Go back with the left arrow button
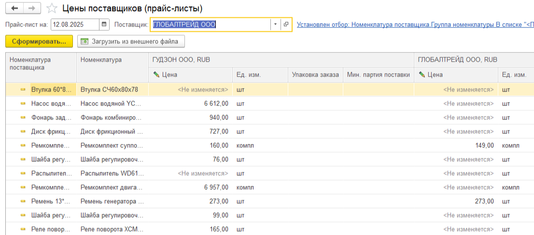534x235 pixels. click(x=14, y=8)
